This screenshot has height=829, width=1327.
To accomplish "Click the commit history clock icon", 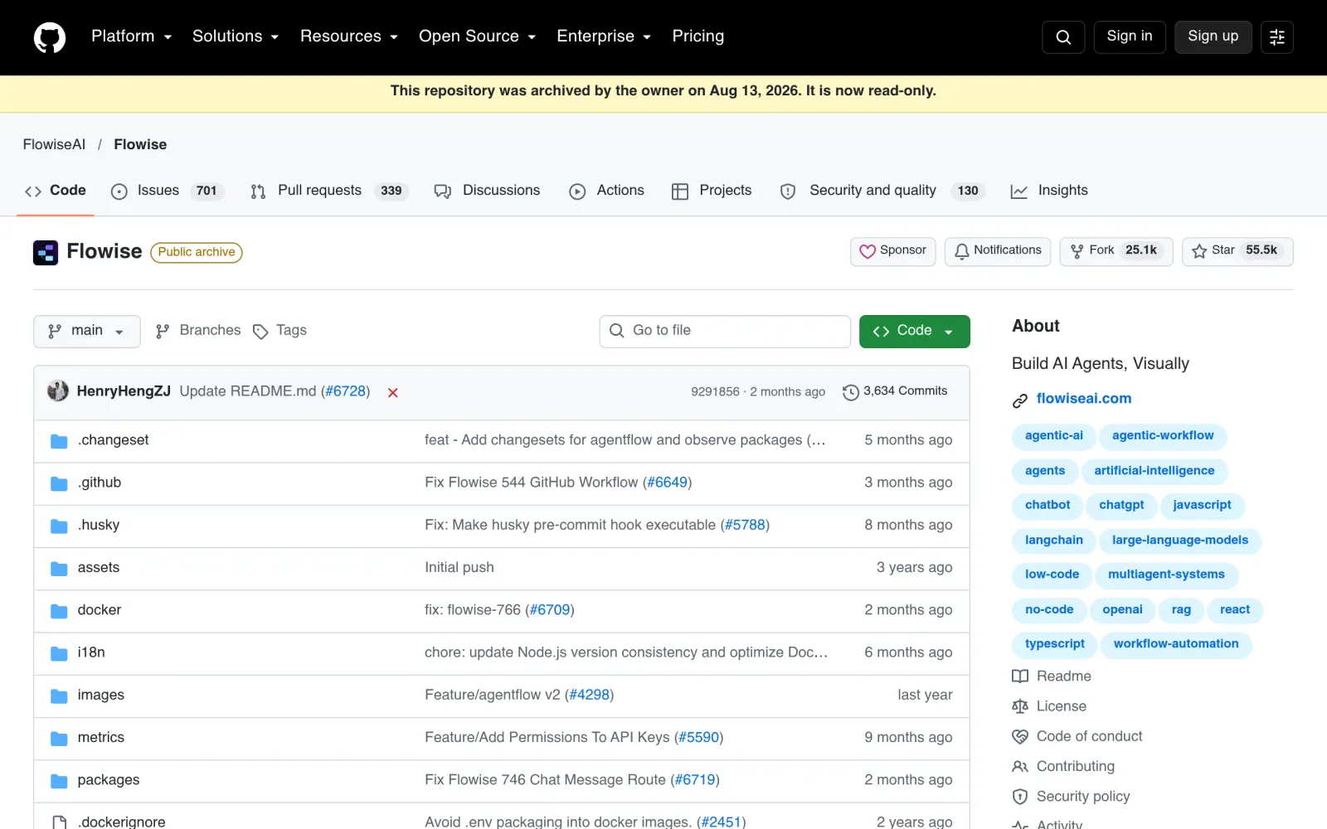I will pos(851,392).
